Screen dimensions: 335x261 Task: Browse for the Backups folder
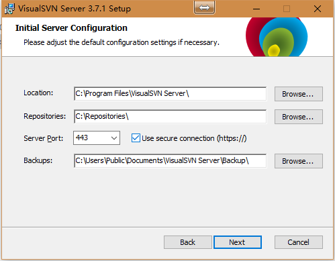(299, 161)
